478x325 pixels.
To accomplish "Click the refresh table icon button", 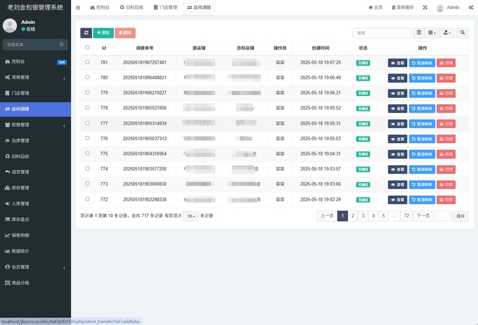I will 86,33.
